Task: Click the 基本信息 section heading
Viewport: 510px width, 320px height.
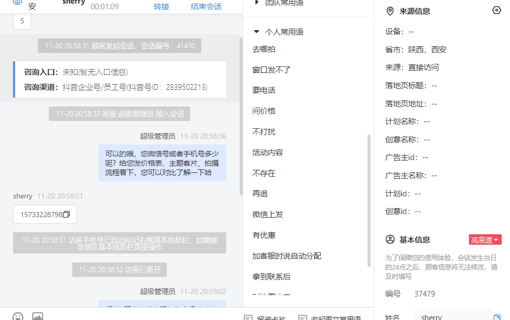Action: 415,240
